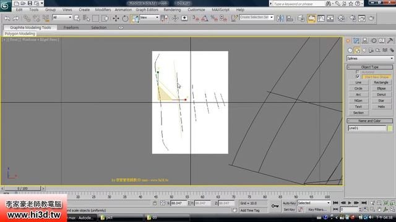Open the View reference coordinate system dropdown
Screen dimensions: 396x222
click(149, 17)
